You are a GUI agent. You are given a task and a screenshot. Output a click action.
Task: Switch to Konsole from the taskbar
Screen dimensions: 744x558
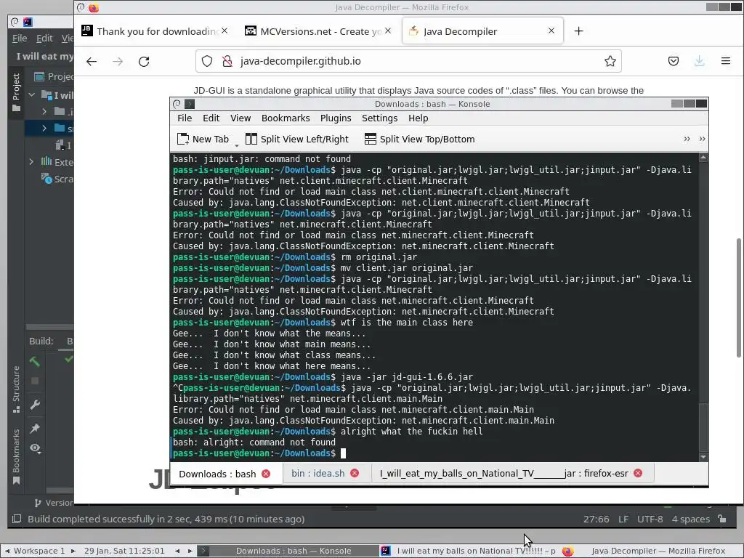tap(286, 551)
